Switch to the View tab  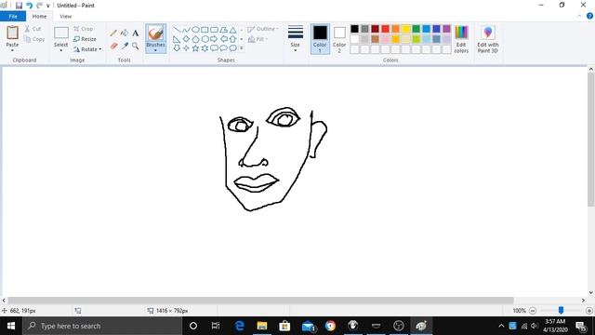(x=65, y=17)
